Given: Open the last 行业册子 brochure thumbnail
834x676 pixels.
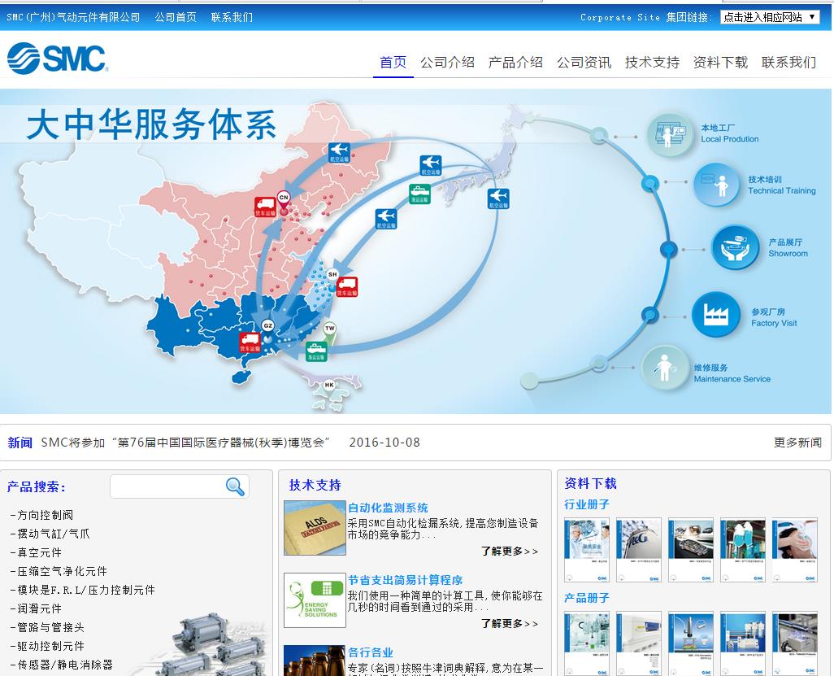Looking at the screenshot, I should 795,550.
